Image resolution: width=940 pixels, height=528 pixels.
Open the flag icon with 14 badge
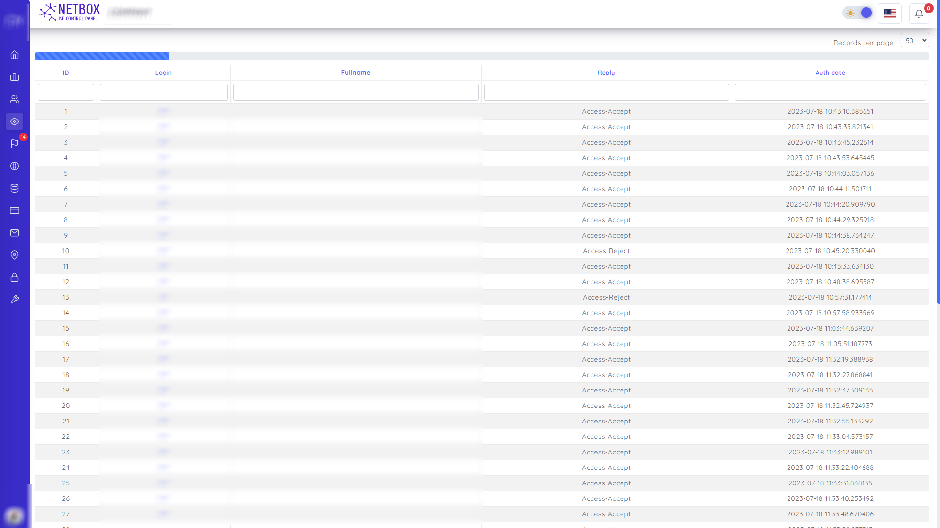[x=15, y=144]
